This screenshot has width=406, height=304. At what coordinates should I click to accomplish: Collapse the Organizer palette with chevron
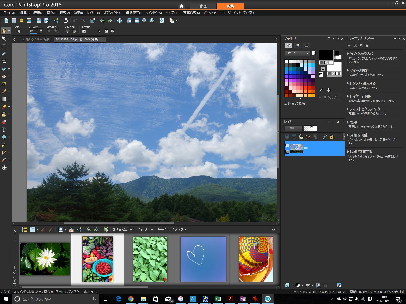(x=274, y=229)
